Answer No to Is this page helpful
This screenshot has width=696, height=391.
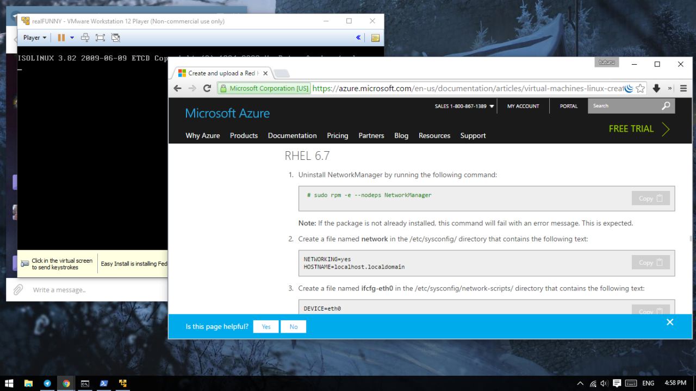pyautogui.click(x=294, y=327)
